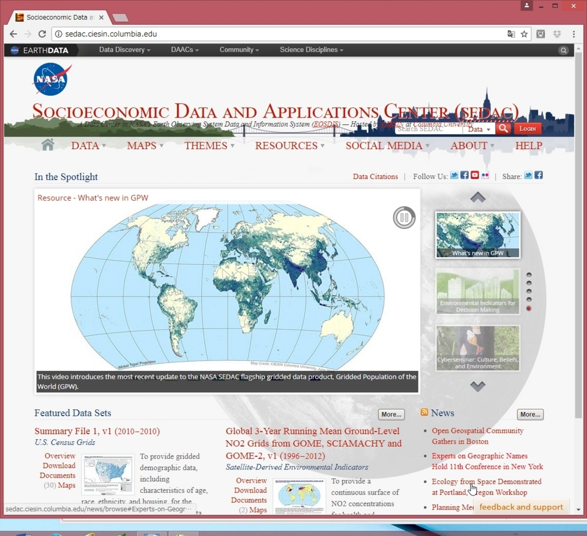Open Open Geospatial Community news link
The image size is (587, 536).
(478, 436)
